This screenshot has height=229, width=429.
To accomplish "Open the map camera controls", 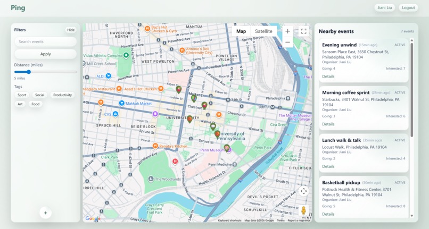I will (304, 191).
